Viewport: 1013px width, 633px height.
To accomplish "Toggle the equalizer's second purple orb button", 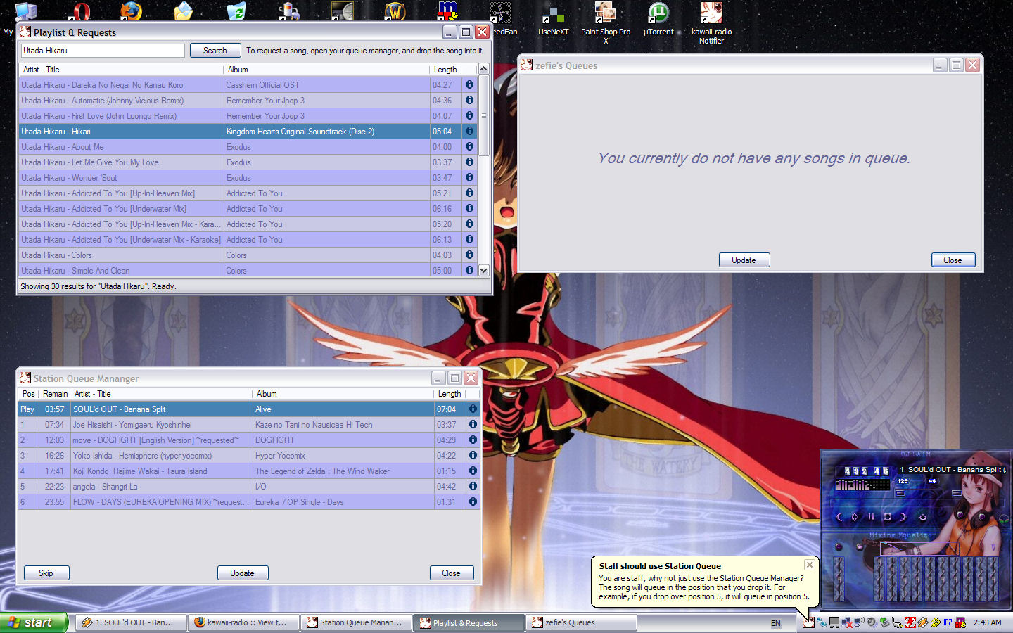I will 860,546.
